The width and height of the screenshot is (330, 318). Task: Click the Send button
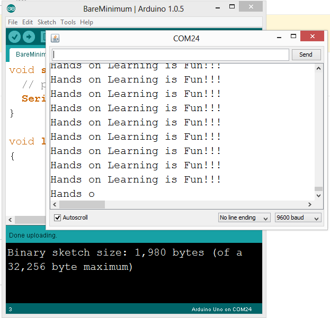[x=306, y=54]
